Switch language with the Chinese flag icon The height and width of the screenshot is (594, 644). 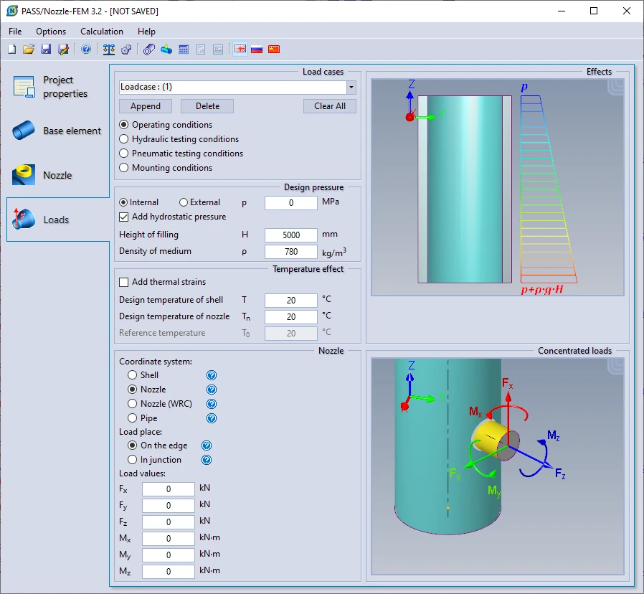(274, 49)
